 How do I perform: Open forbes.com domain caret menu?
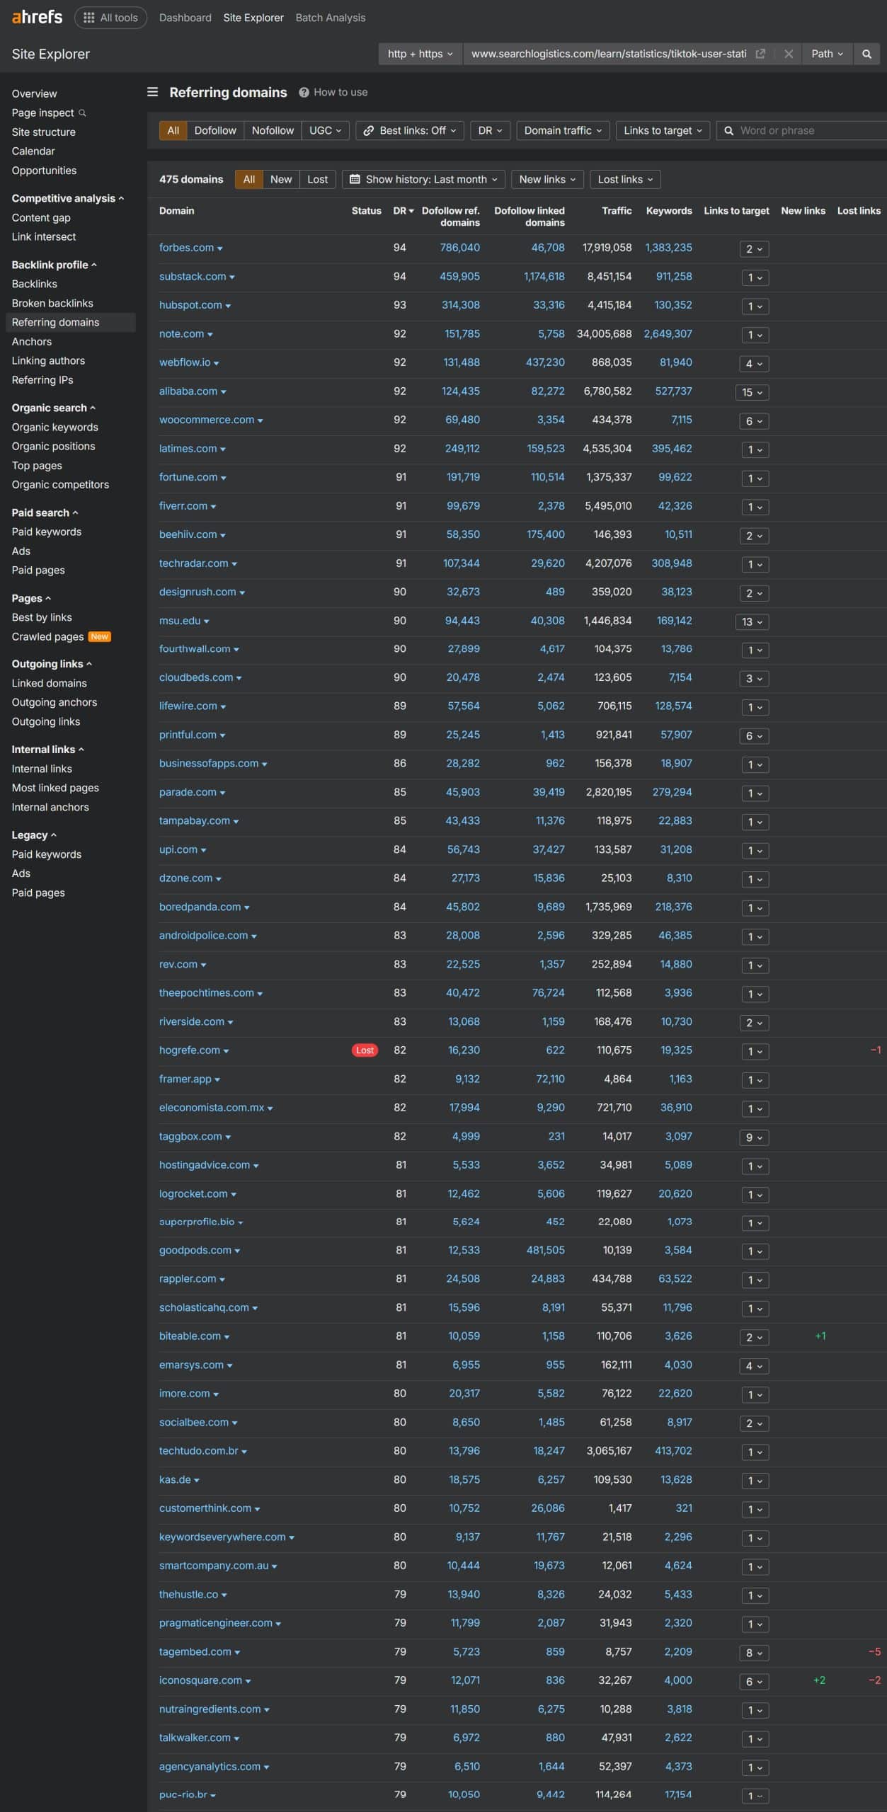pyautogui.click(x=220, y=248)
